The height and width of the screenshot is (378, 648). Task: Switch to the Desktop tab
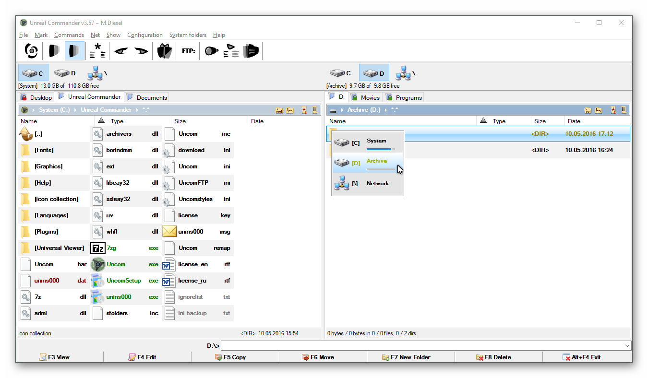coord(36,97)
